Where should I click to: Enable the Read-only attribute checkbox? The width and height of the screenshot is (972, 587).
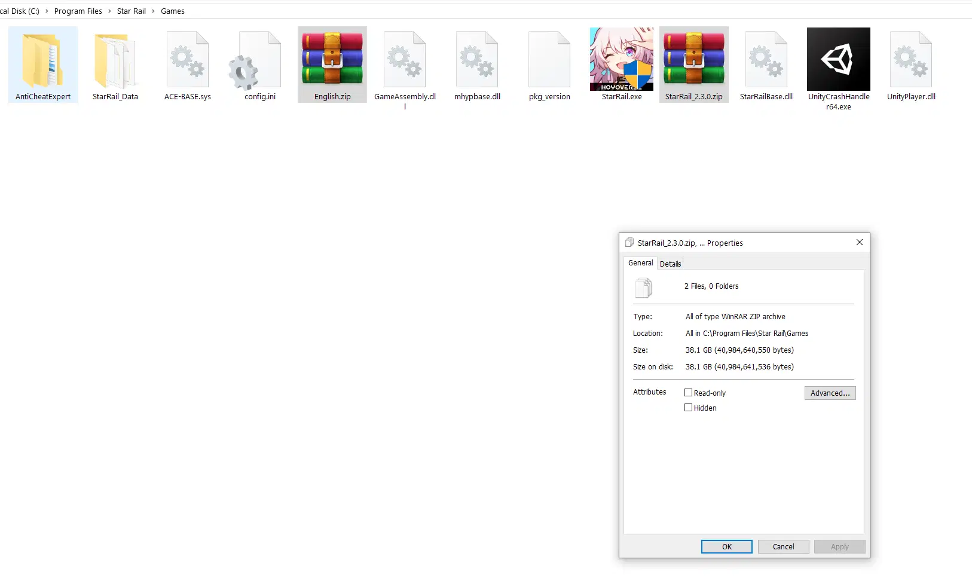click(689, 393)
